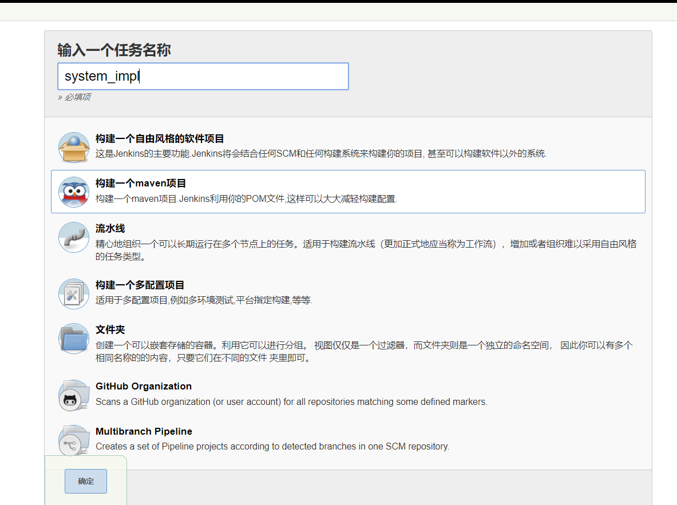This screenshot has width=677, height=505.
Task: Click inside the task name input field
Action: point(203,76)
